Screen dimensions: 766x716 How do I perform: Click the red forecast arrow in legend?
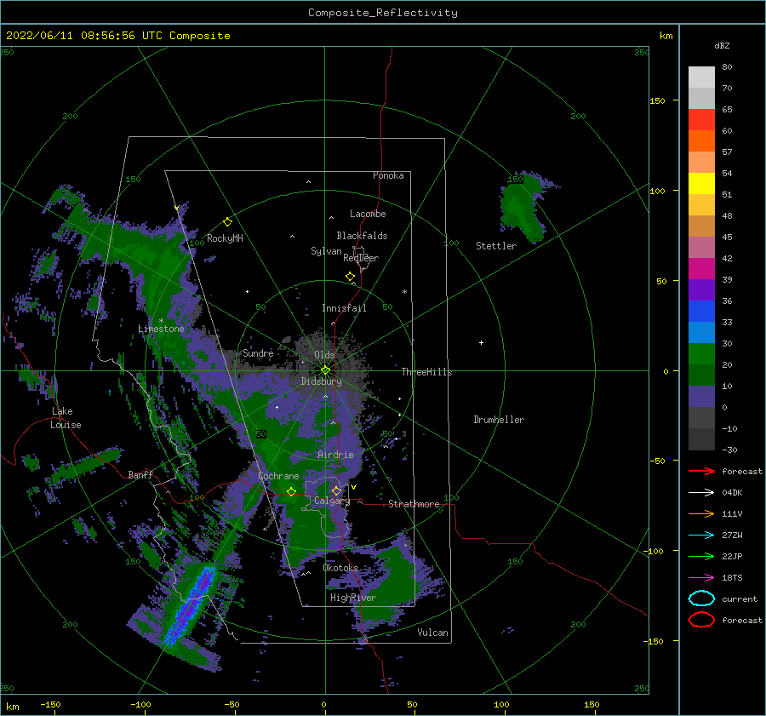701,471
